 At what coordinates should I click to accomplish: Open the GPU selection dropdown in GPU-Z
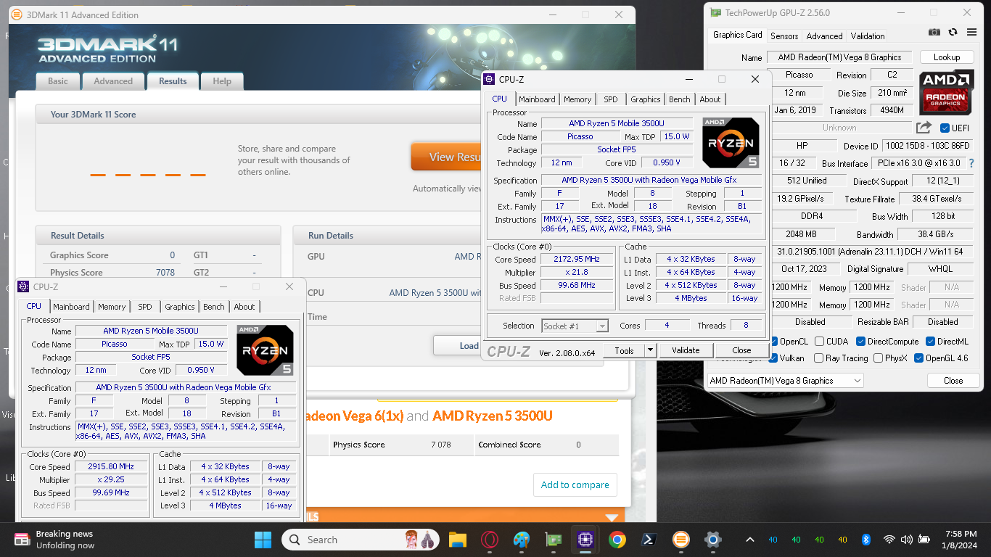[x=786, y=380]
